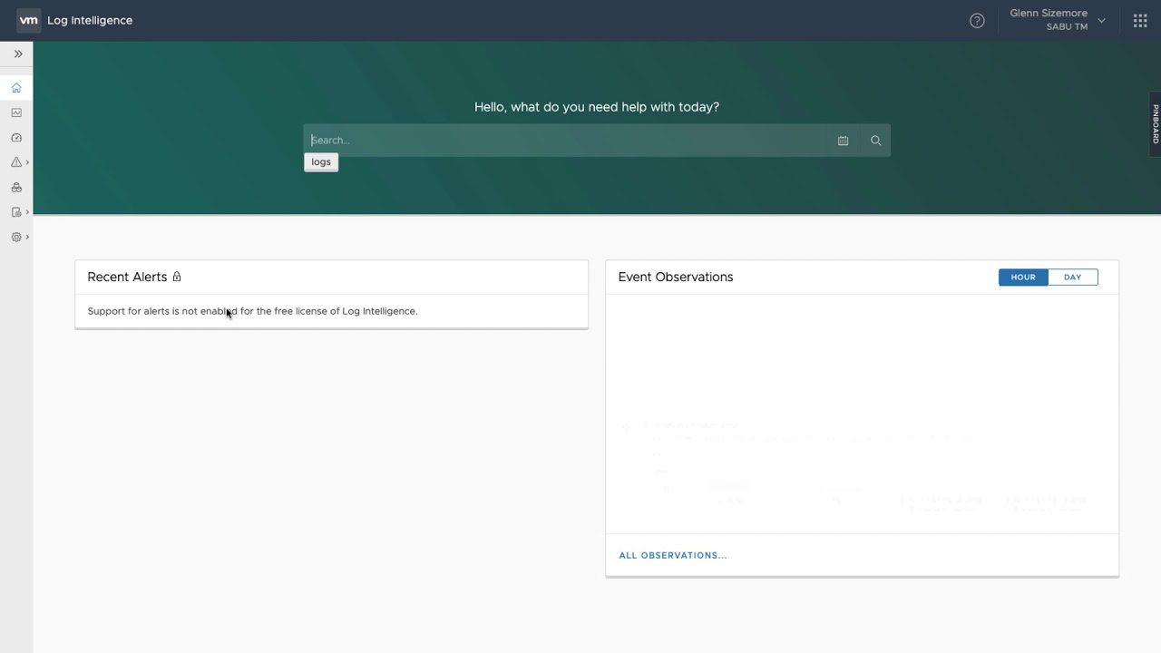The width and height of the screenshot is (1161, 653).
Task: Click the Log Intelligence title
Action: pos(90,20)
